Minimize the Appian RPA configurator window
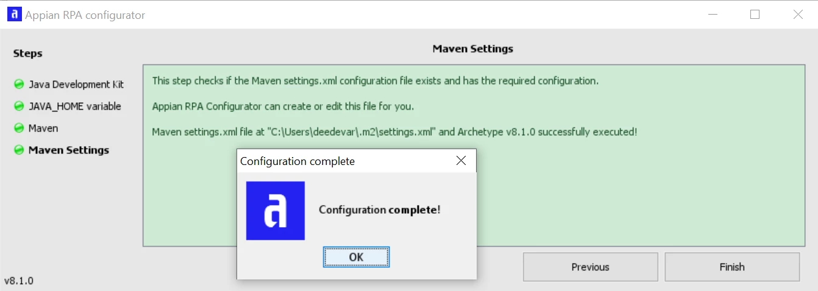Image resolution: width=818 pixels, height=291 pixels. 712,15
